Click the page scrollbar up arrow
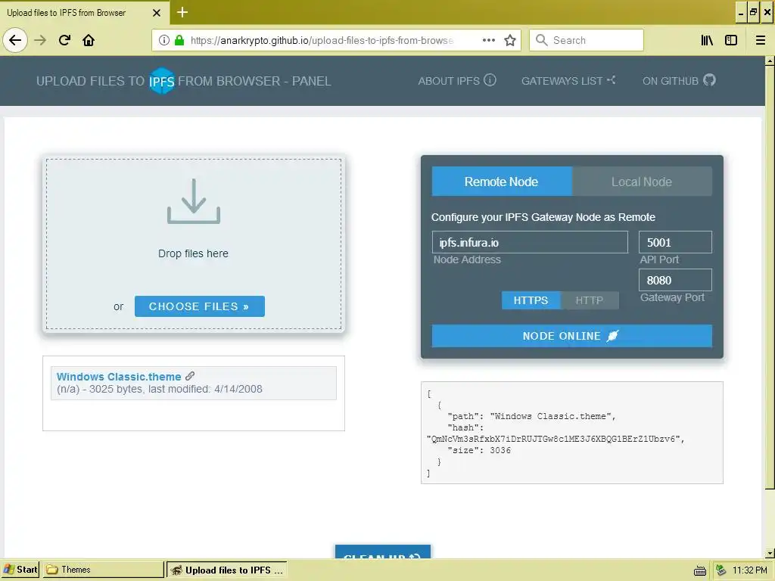775x581 pixels. point(770,61)
